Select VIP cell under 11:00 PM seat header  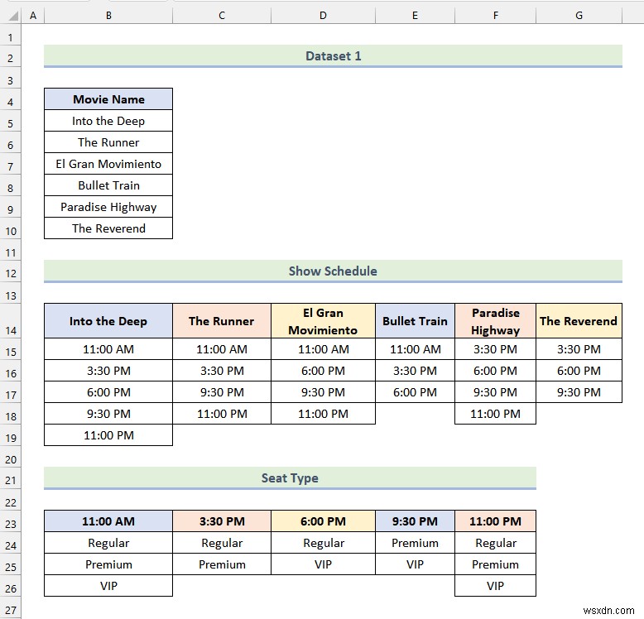coord(495,586)
